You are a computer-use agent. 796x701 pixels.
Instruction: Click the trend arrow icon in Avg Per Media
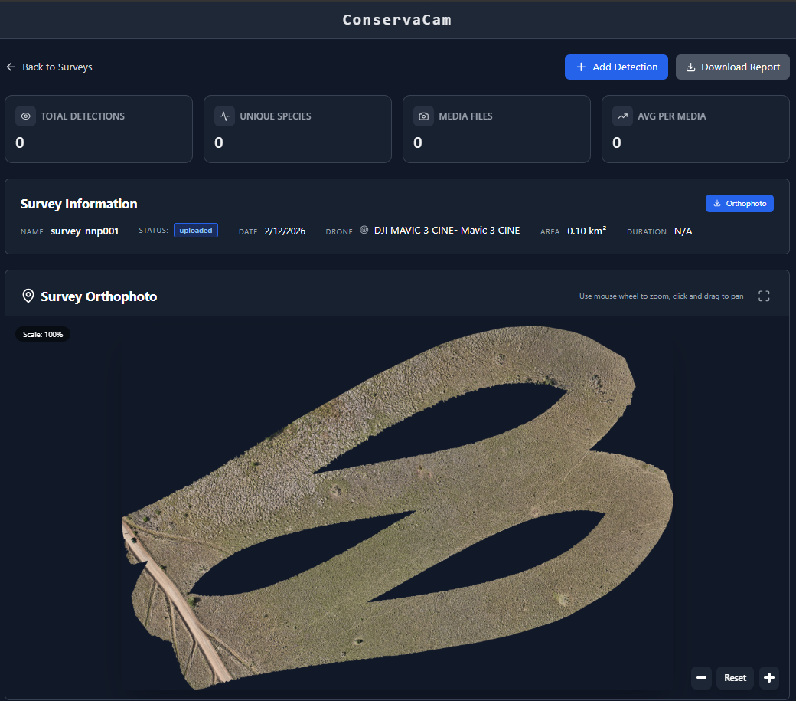[623, 116]
